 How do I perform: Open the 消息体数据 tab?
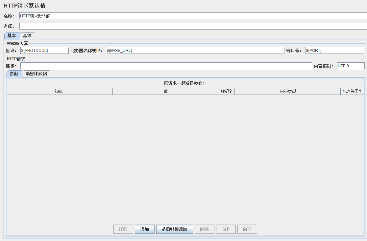pos(36,74)
